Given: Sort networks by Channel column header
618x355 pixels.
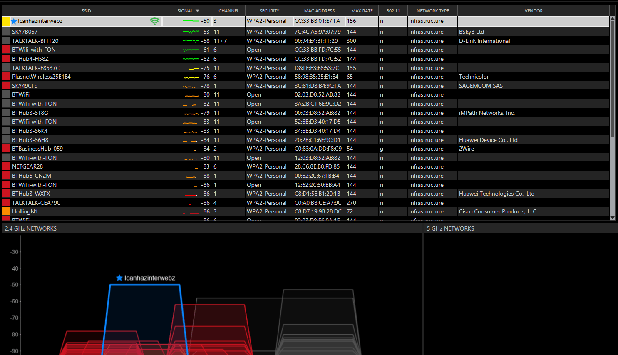Looking at the screenshot, I should pos(228,11).
